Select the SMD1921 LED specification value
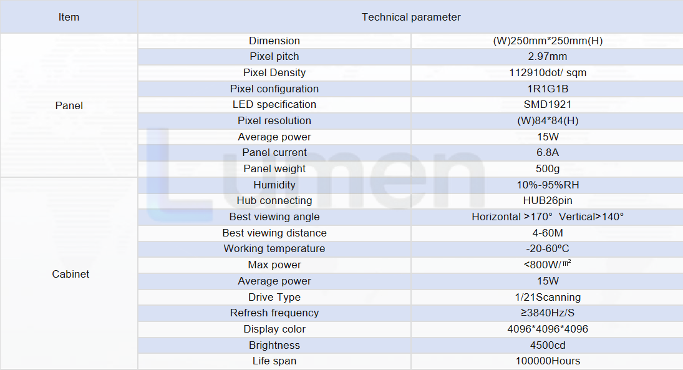Image resolution: width=683 pixels, height=370 pixels. tap(548, 105)
